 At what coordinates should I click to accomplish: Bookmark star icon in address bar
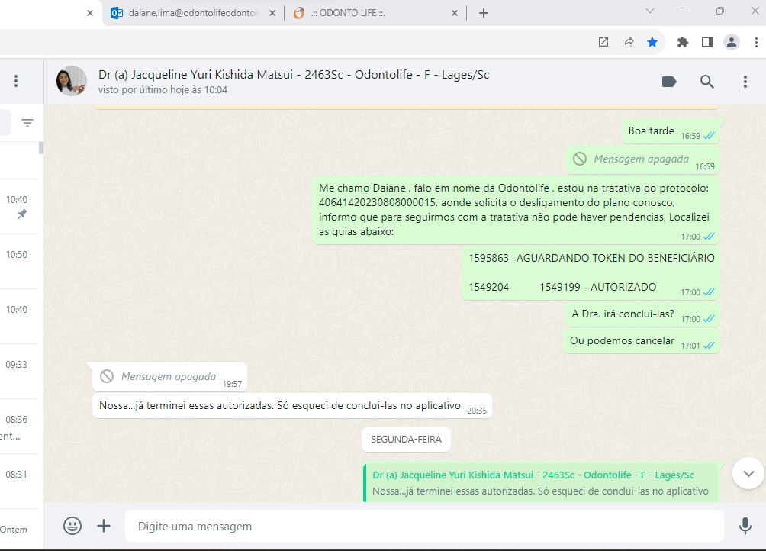652,42
